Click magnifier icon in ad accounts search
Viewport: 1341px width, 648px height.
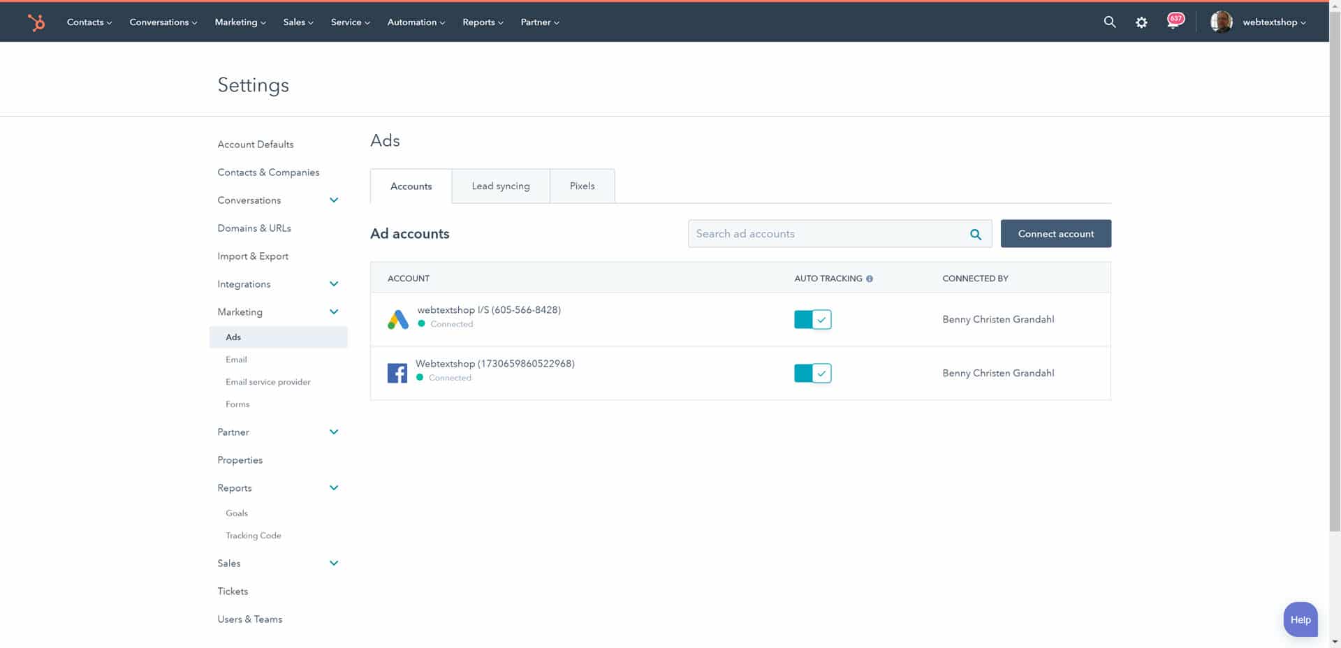976,235
